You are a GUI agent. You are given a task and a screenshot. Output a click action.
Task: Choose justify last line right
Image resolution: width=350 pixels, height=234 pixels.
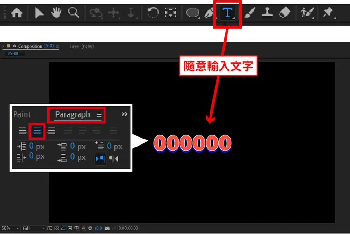click(96, 130)
